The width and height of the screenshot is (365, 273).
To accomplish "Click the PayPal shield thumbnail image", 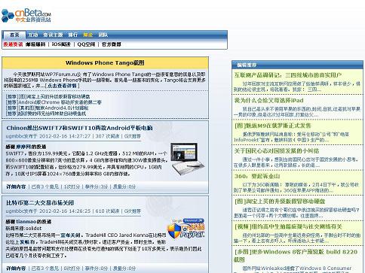I will click(186, 229).
